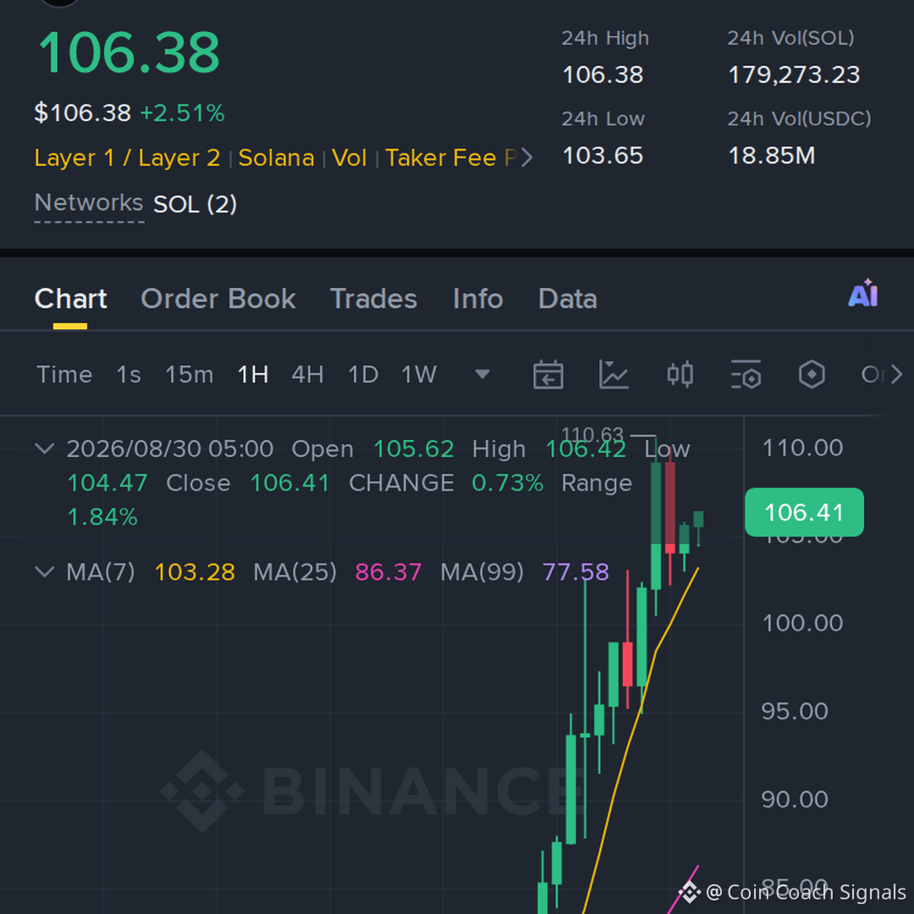Image resolution: width=914 pixels, height=914 pixels.
Task: Click the 24h High value 106.38
Action: pyautogui.click(x=603, y=74)
